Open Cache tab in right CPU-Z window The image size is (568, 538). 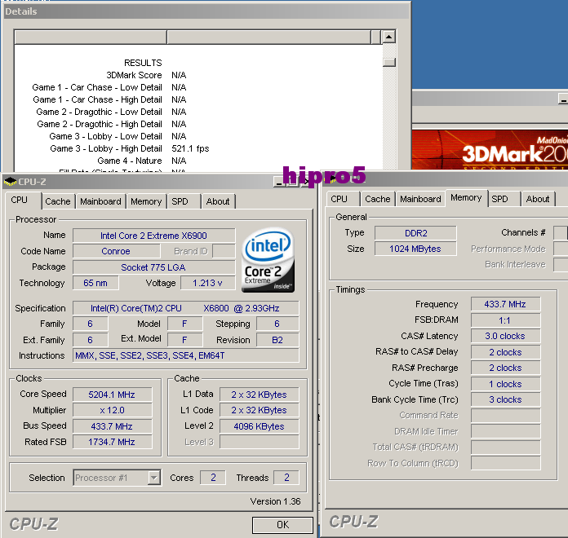378,199
